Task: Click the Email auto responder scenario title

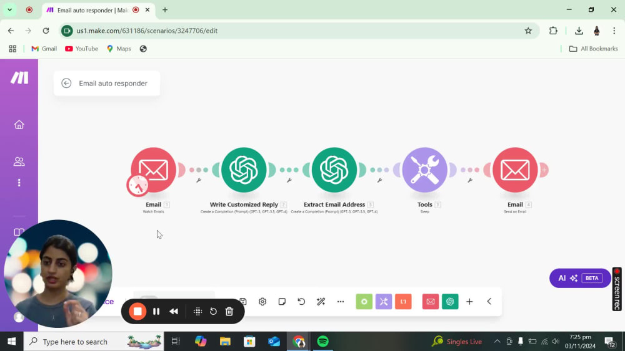Action: [x=113, y=83]
